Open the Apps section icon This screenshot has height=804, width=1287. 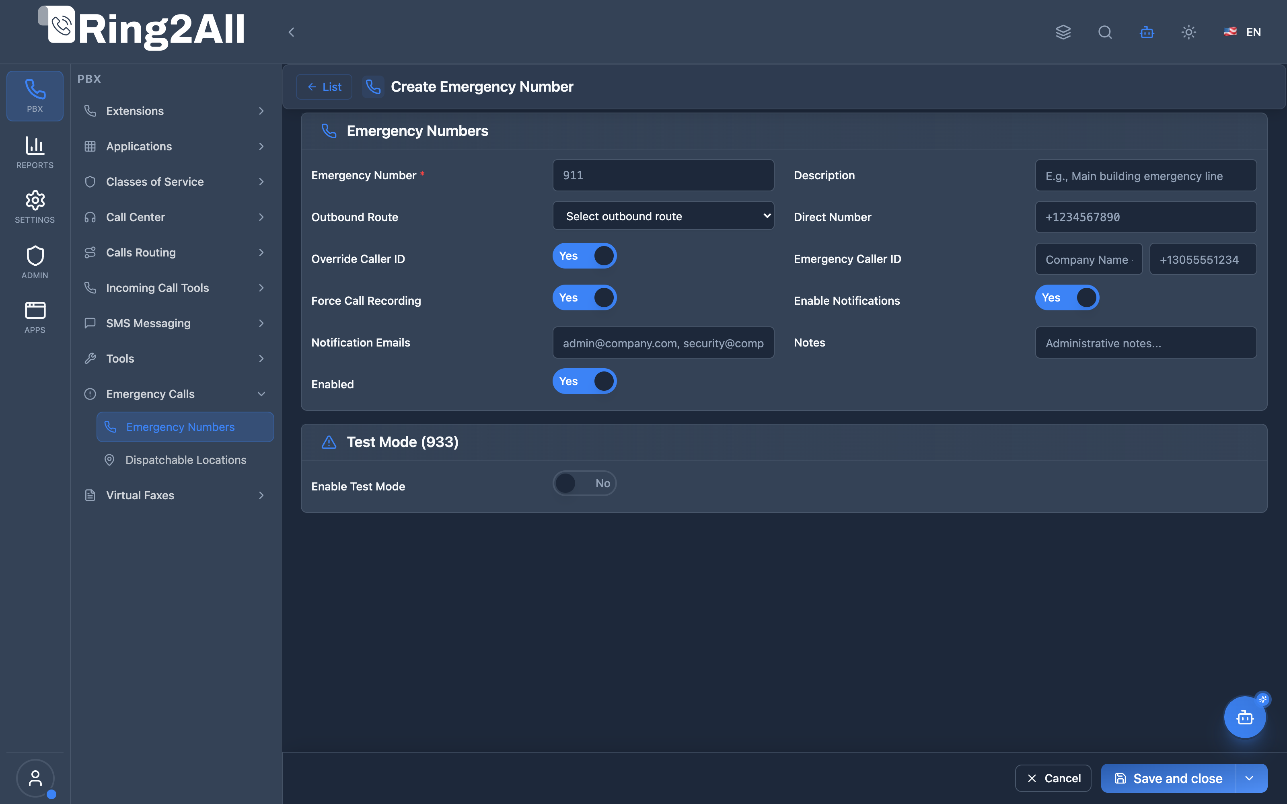(35, 317)
